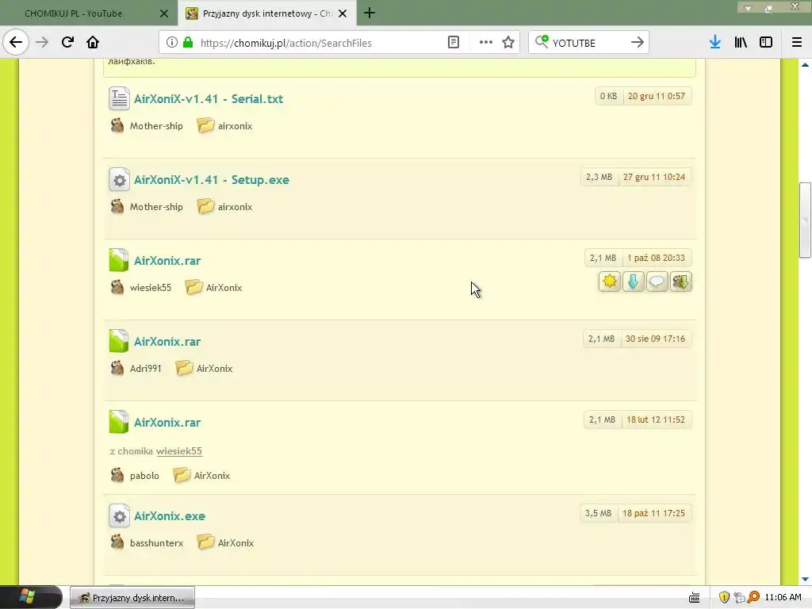Viewport: 812px width, 609px height.
Task: Click the security shield tray icon
Action: pos(724,597)
